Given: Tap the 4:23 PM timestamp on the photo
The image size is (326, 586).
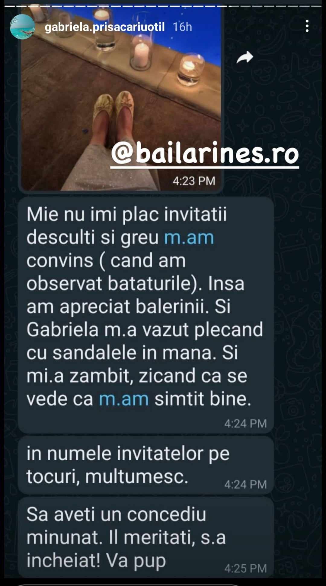Looking at the screenshot, I should [194, 181].
